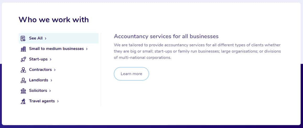Click the chevron after Small to medium businesses
Image resolution: width=303 pixels, height=128 pixels.
coord(87,49)
